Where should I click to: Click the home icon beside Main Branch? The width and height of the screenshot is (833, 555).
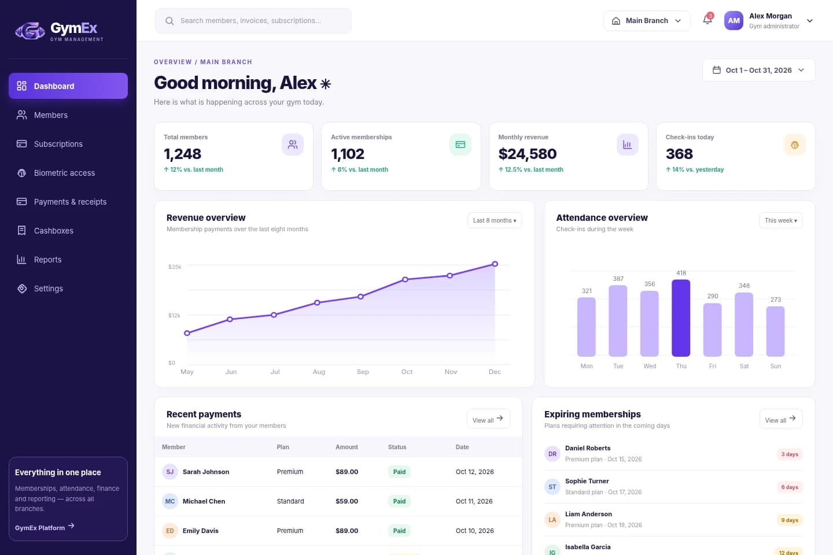pyautogui.click(x=616, y=21)
